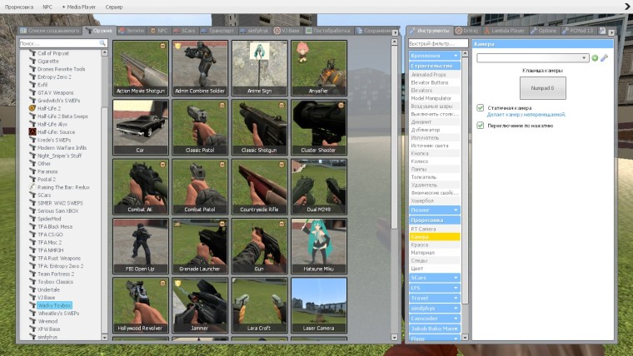Select the Grenade Launcher icon
633x356 pixels.
[x=200, y=246]
